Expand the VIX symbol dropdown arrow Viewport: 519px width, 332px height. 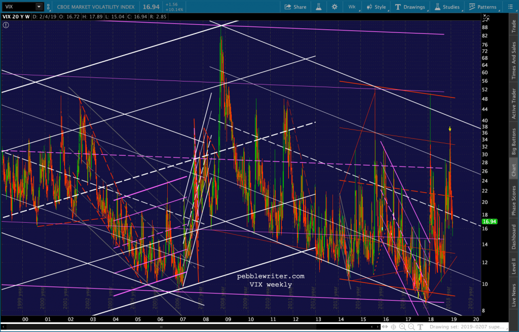[39, 7]
